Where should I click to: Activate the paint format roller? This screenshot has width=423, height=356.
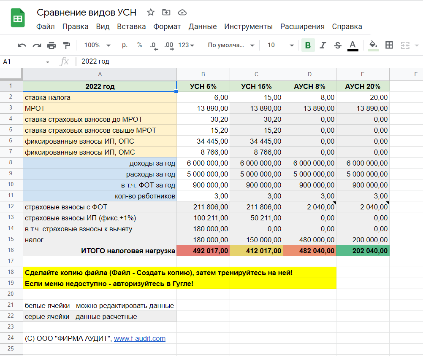pos(66,45)
